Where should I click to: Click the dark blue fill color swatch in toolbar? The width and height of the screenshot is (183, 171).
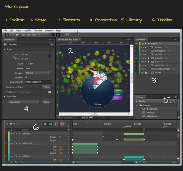click(53, 35)
